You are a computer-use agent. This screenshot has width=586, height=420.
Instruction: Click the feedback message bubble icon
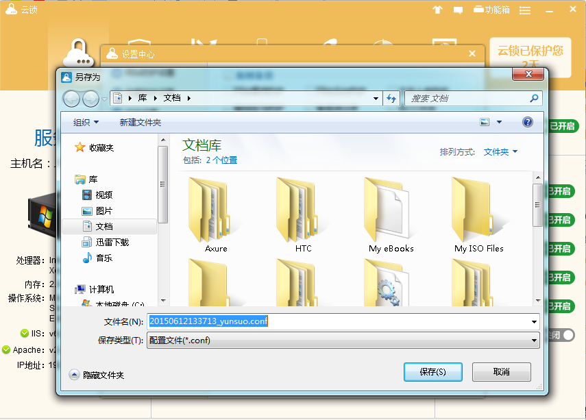click(x=457, y=10)
